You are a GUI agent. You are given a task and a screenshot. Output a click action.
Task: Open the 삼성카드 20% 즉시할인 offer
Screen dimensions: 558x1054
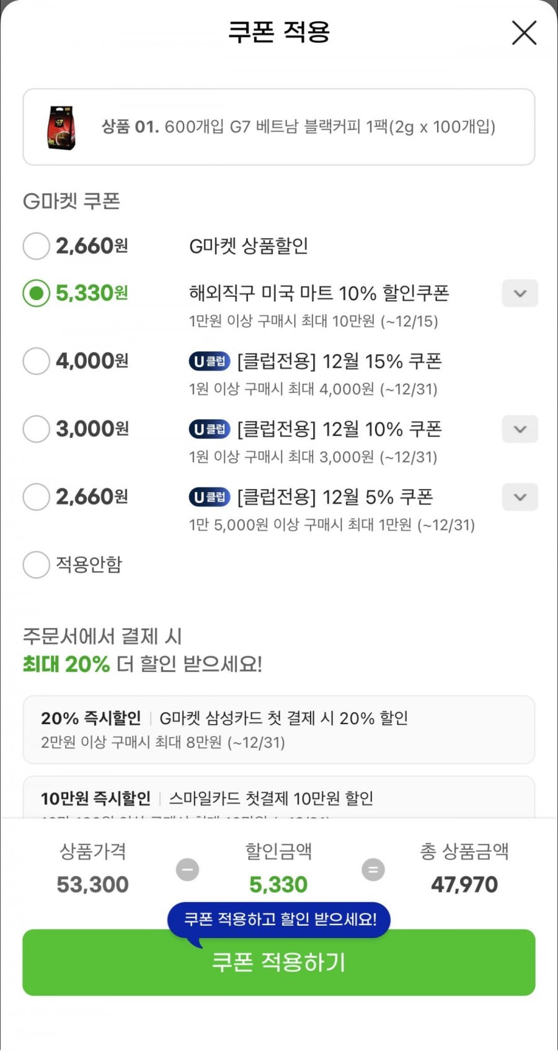click(x=279, y=729)
